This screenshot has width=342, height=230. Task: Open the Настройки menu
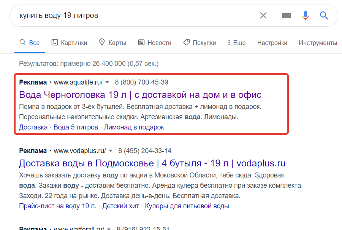click(272, 42)
